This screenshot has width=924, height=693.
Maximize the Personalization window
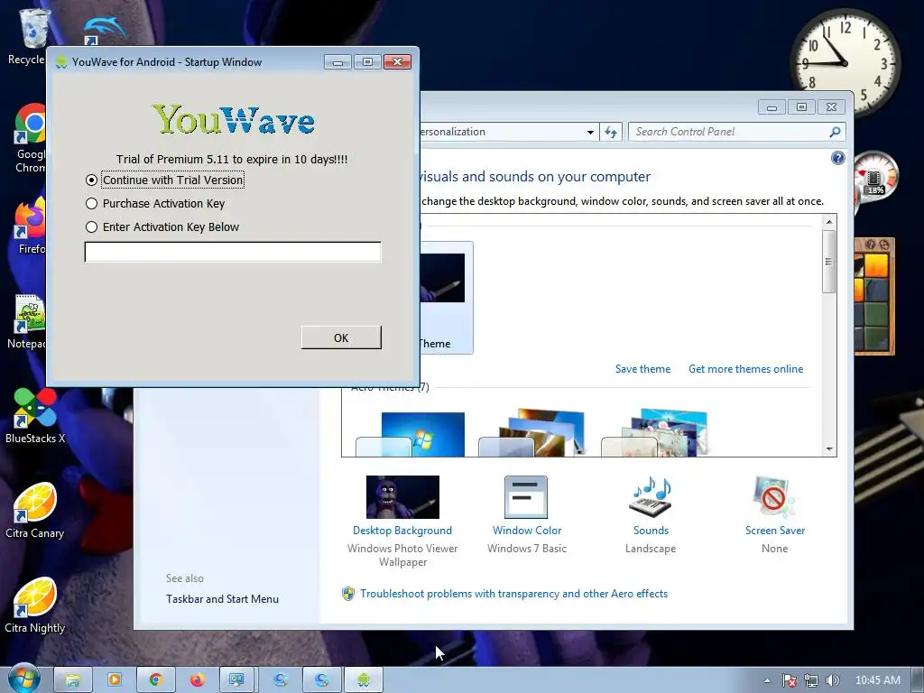[801, 107]
